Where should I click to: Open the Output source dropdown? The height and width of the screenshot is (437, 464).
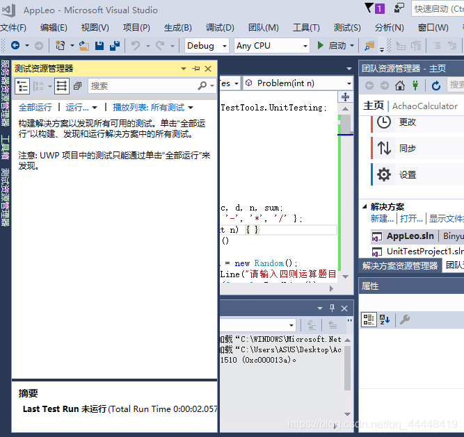[291, 325]
